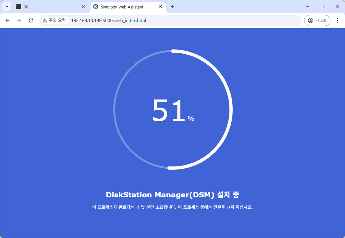Click the 주의 요함 security warning badge

point(54,20)
